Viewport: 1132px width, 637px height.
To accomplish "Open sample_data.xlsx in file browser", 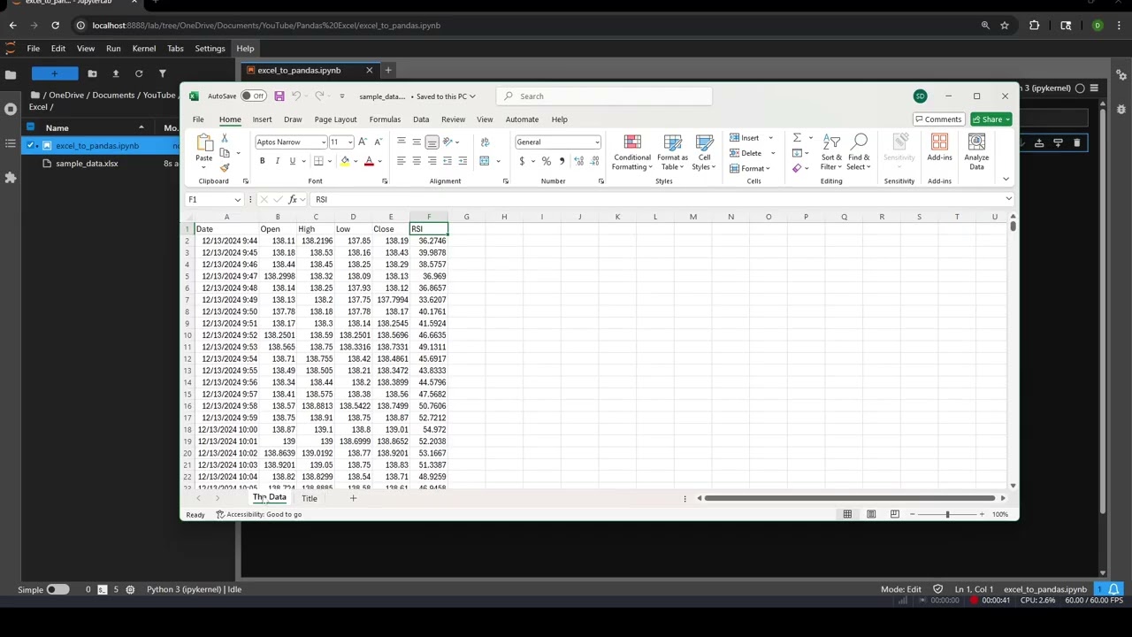I will pyautogui.click(x=87, y=164).
